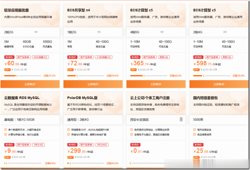Select the 4核8G spec option
The image size is (250, 170).
[x=135, y=32]
